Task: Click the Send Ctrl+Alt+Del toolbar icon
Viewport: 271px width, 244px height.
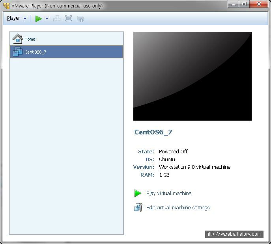Action: (57, 19)
